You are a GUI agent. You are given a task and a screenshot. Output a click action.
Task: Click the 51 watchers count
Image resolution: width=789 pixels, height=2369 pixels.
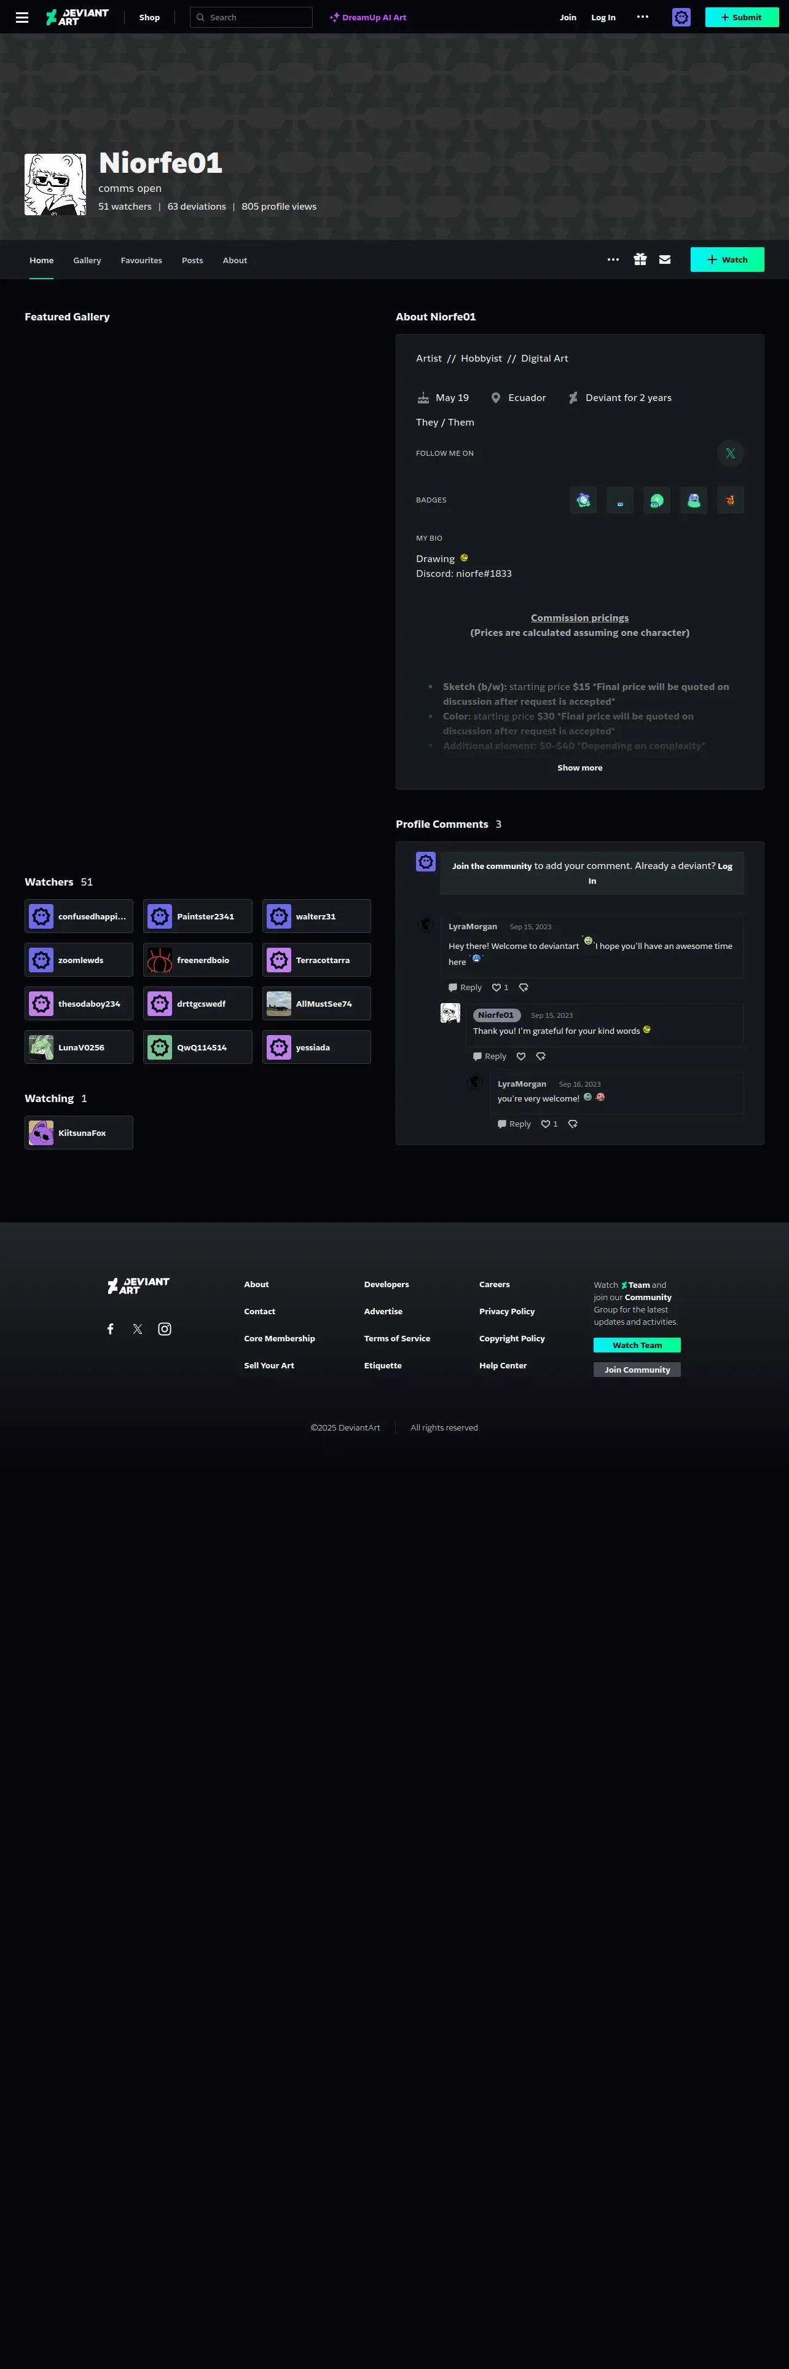pyautogui.click(x=125, y=206)
